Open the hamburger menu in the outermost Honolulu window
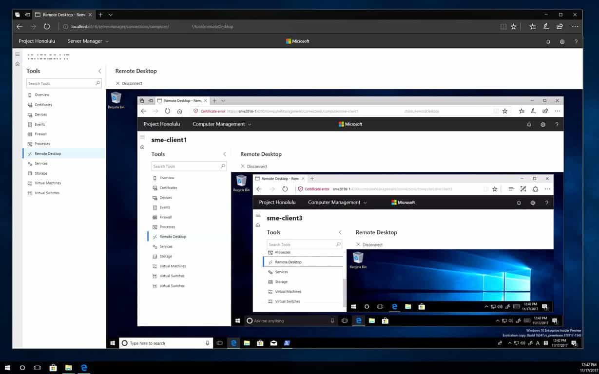599x374 pixels. coord(18,54)
